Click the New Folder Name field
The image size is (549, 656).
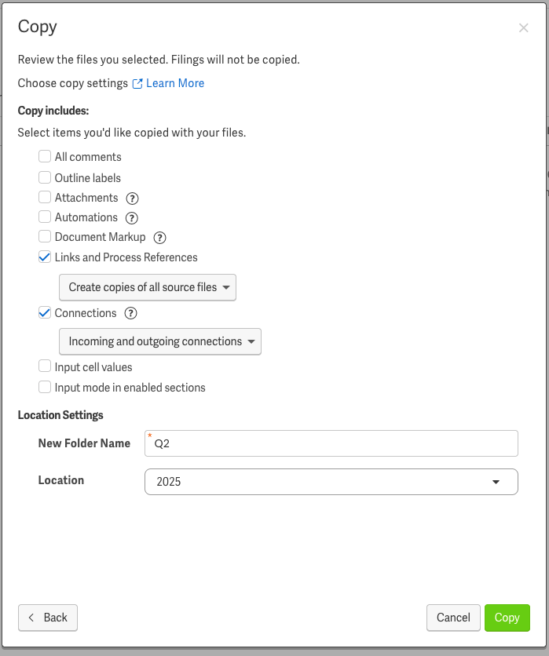pos(331,443)
